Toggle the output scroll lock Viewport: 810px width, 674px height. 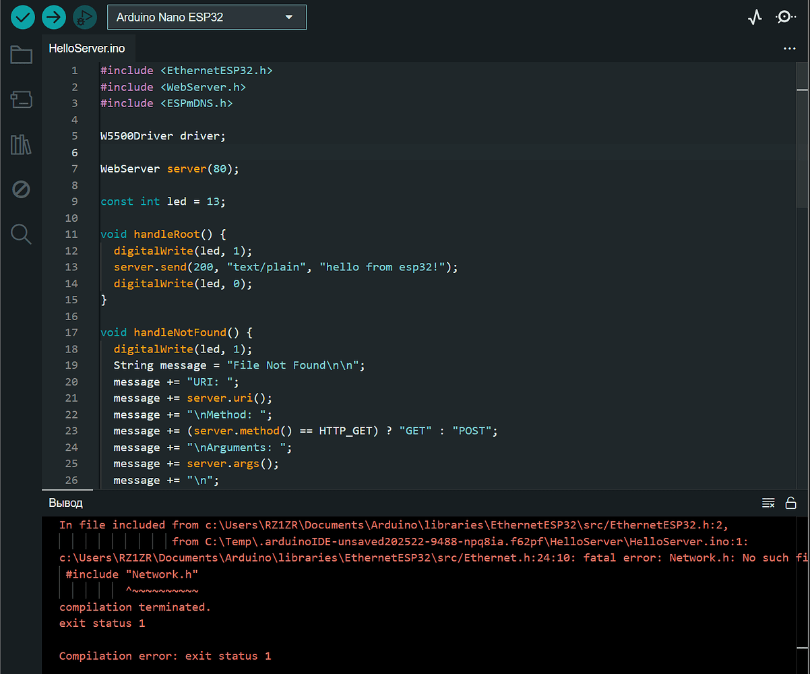[x=791, y=503]
